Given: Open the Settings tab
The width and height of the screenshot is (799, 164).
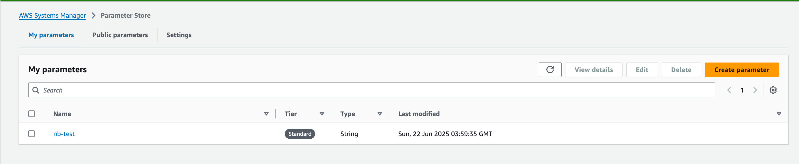Looking at the screenshot, I should (179, 35).
